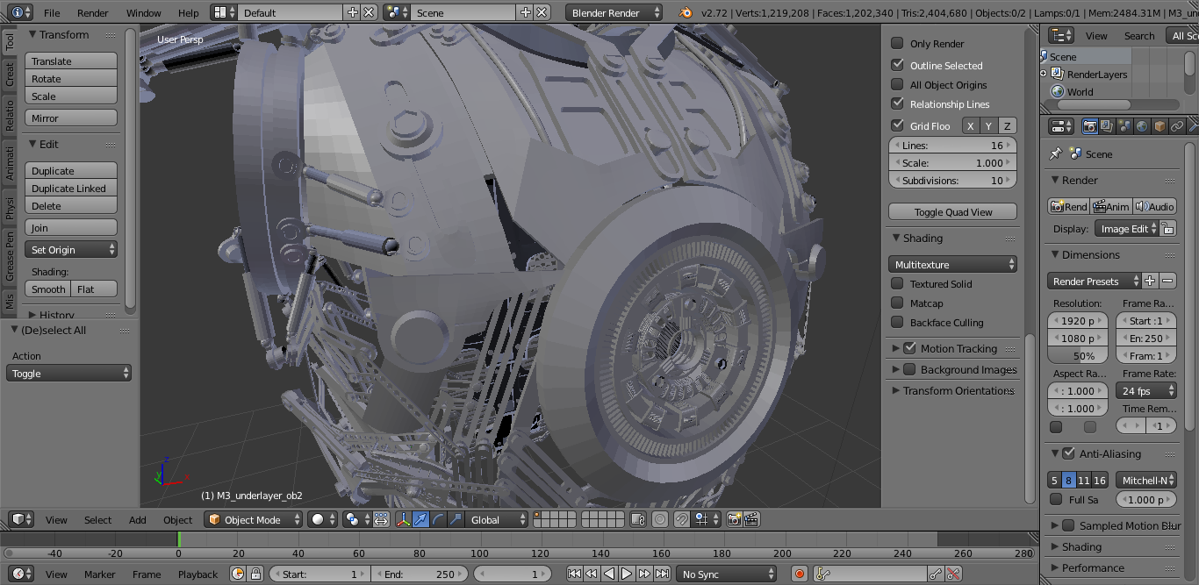This screenshot has height=585, width=1199.
Task: Open the Render menu in top bar
Action: point(92,12)
